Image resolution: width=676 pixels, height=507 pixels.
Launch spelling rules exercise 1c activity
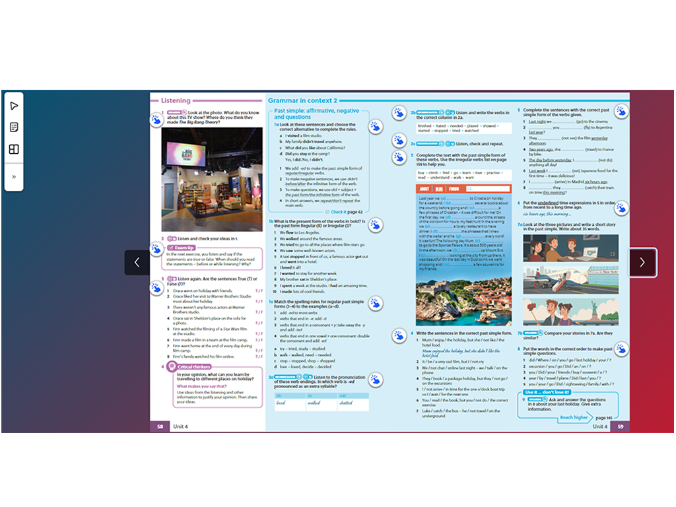376,304
